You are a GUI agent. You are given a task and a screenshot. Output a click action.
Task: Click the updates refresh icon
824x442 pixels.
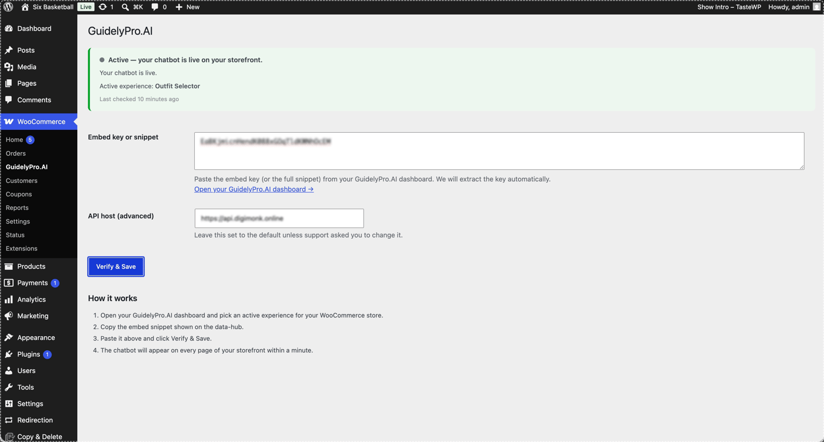[102, 7]
